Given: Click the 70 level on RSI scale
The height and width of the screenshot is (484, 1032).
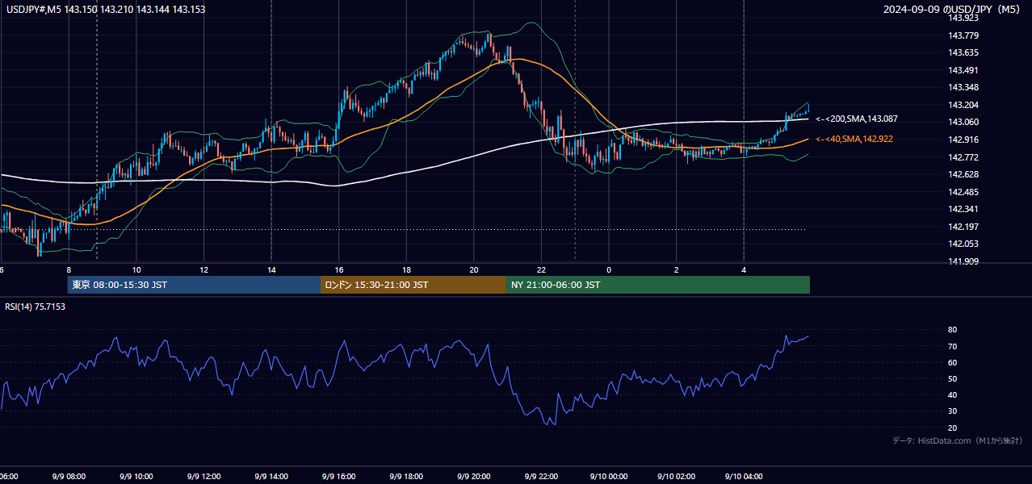Looking at the screenshot, I should point(953,346).
